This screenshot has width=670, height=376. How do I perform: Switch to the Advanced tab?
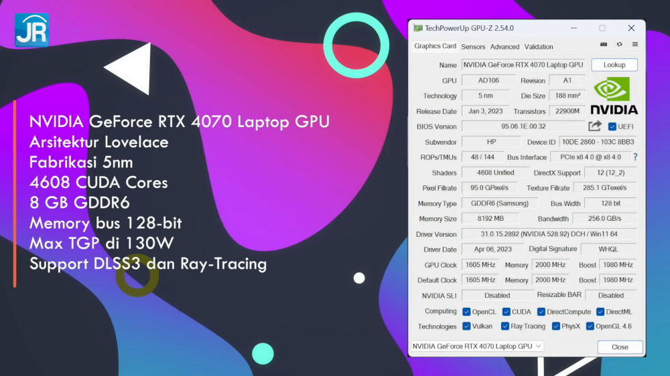[x=505, y=47]
